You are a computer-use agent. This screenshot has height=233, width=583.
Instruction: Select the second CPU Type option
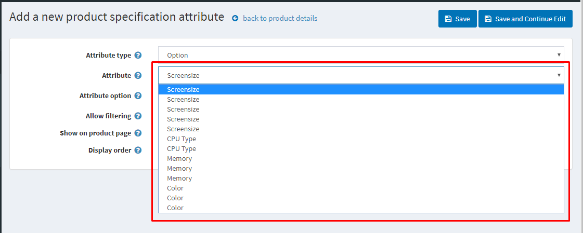click(361, 149)
